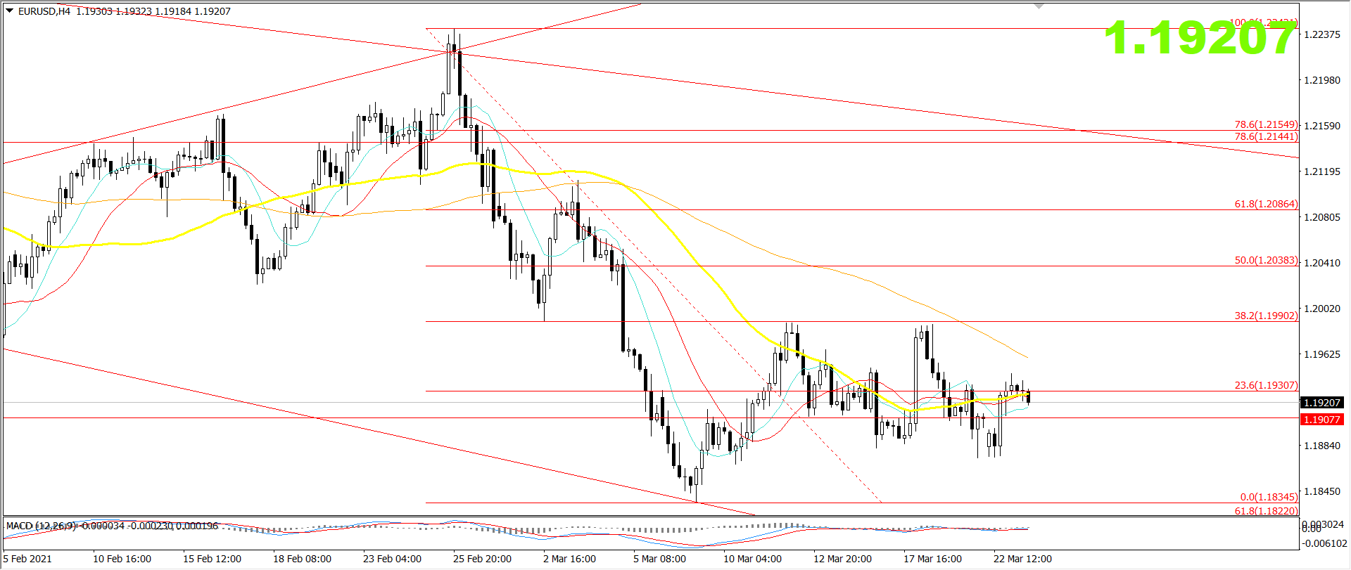Click the red price tag 1.19077
Screen dimensions: 1351x570
click(1322, 420)
